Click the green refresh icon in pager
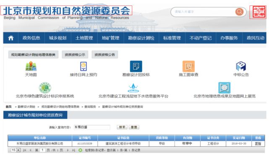The image size is (269, 156). [x=80, y=150]
